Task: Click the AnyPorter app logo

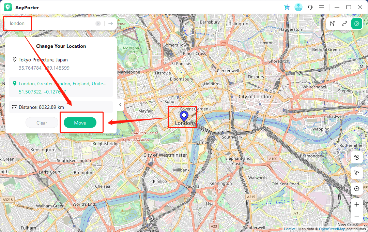Action: click(x=8, y=7)
